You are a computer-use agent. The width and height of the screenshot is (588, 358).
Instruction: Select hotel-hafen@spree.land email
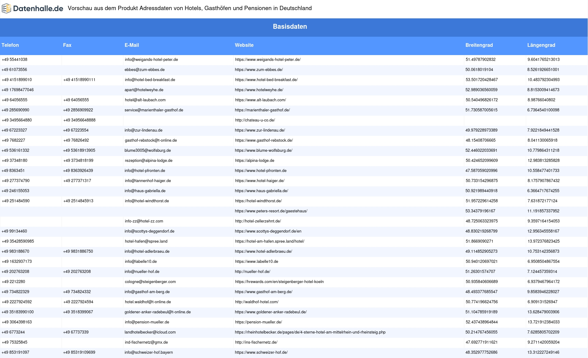coord(146,241)
